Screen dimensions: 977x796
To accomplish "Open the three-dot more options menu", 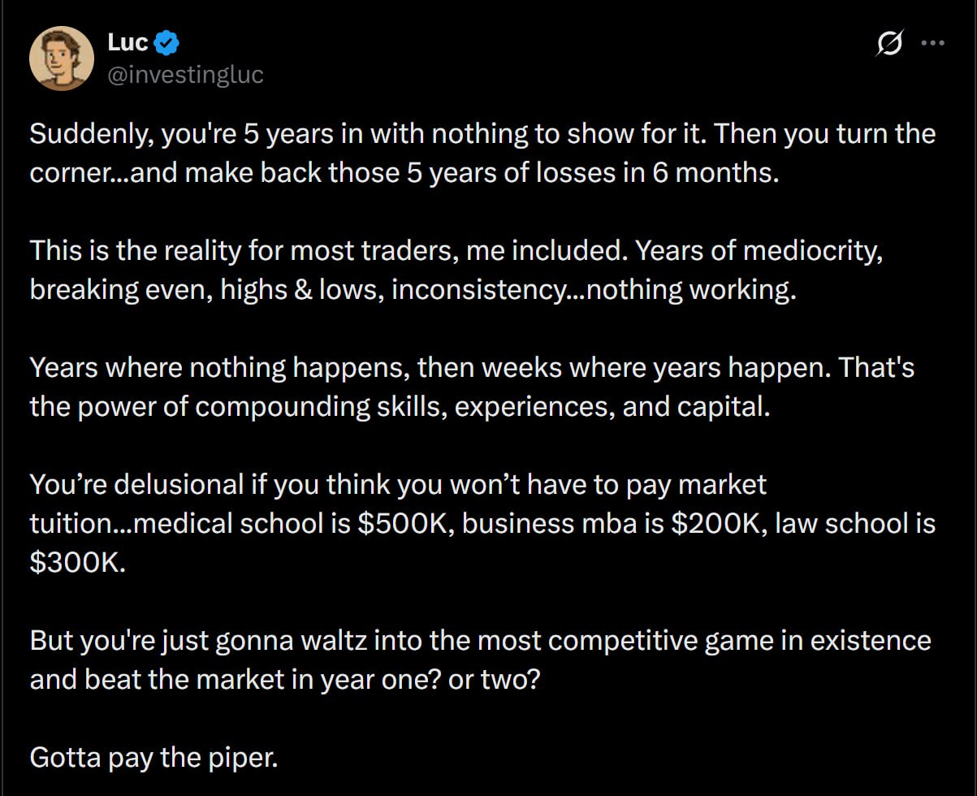I will (x=932, y=45).
